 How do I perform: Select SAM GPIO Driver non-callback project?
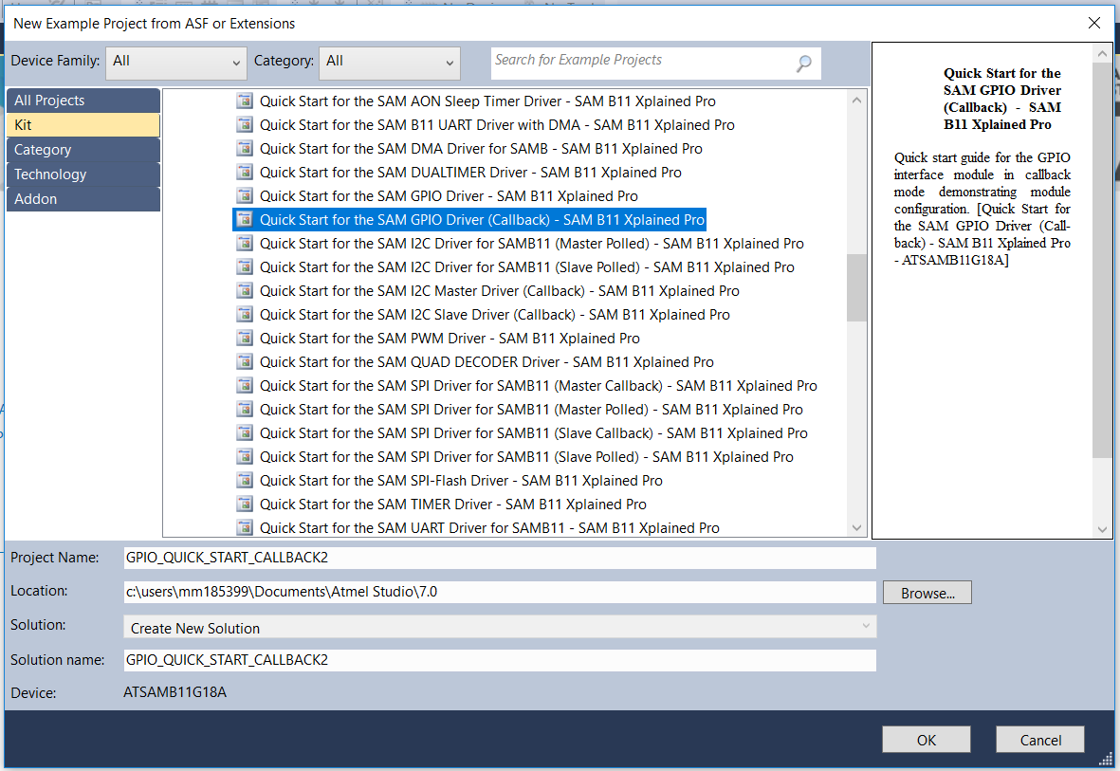point(449,195)
